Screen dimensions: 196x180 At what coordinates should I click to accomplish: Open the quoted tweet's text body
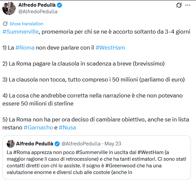tap(97, 162)
